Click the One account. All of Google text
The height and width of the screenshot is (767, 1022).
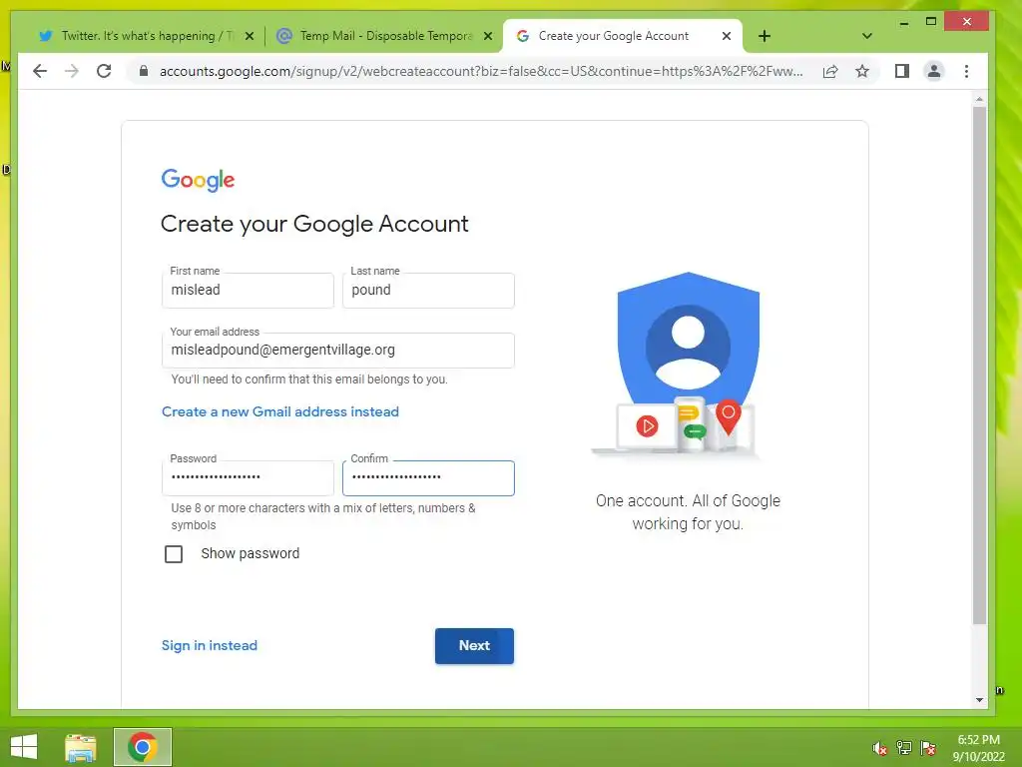point(688,512)
